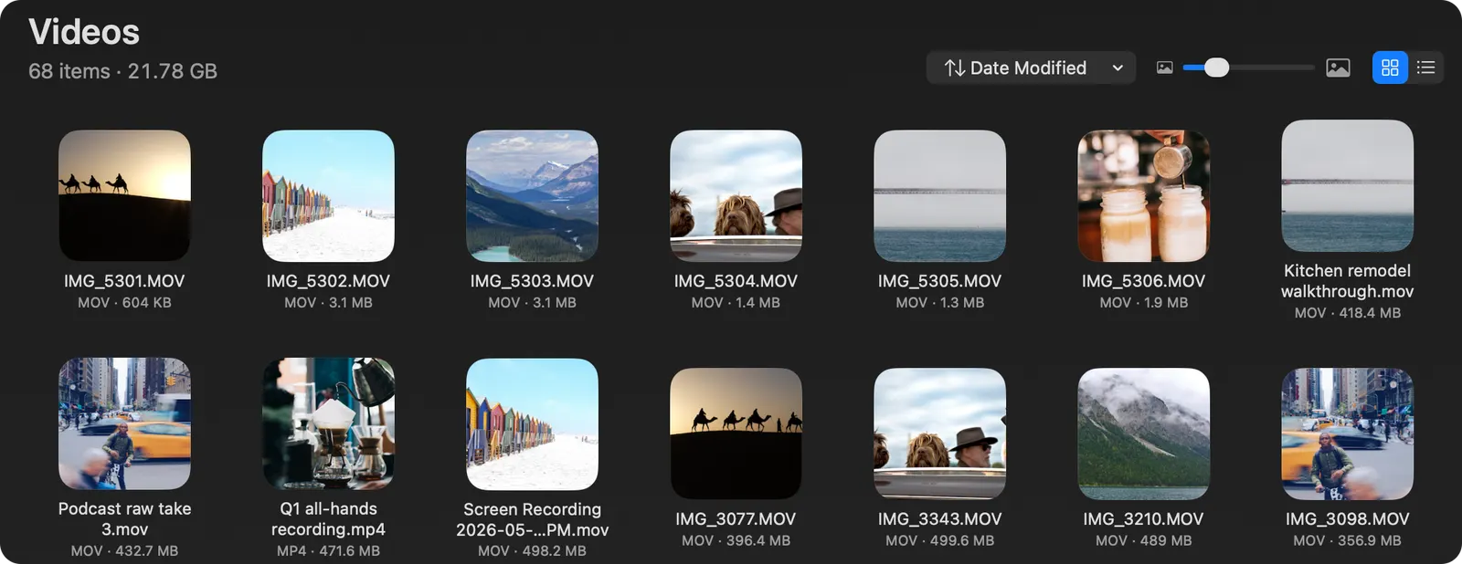This screenshot has width=1462, height=564.
Task: Click the Screen Recording 2026-05 file name
Action: (x=532, y=519)
